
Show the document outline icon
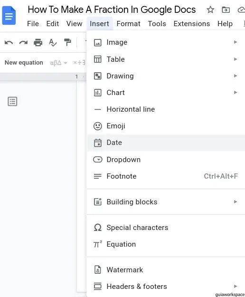[12, 101]
